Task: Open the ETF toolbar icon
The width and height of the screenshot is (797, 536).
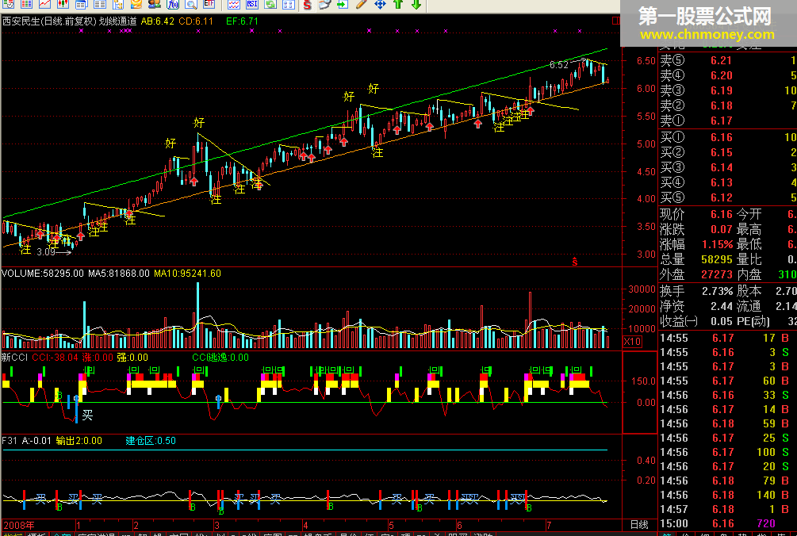Action: [x=209, y=5]
